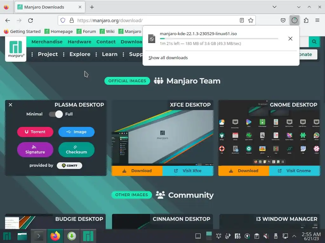Viewport: 325px width, 243px height.
Task: Click the OFFICIAL IMAGES badge
Action: tap(127, 81)
